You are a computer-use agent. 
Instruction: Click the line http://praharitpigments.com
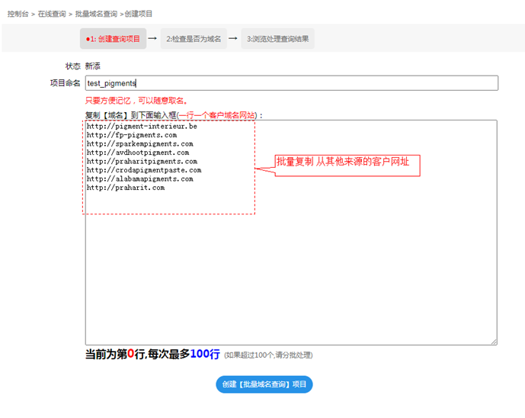coord(142,161)
